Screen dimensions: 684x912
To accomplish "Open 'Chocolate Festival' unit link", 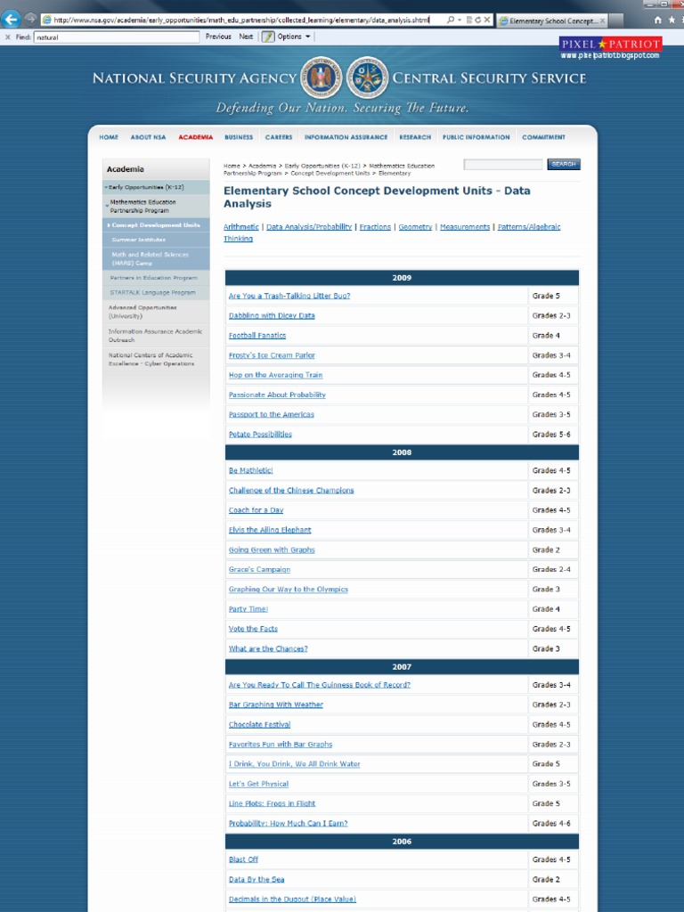I will [259, 725].
